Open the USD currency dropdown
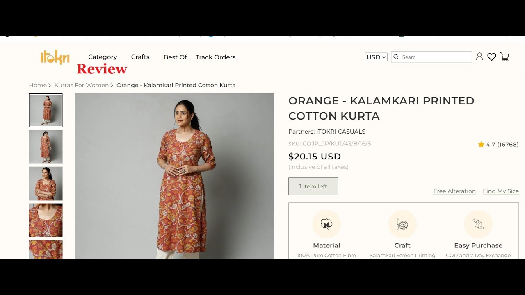This screenshot has height=295, width=525. point(376,57)
